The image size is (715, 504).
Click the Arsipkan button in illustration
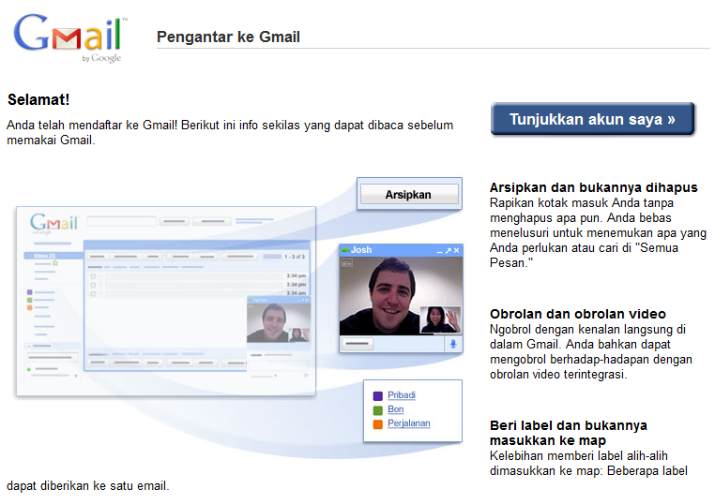pos(409,195)
